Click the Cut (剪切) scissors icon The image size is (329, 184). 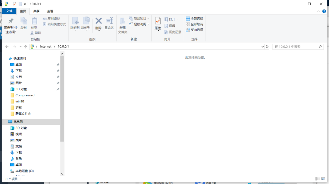tap(32, 33)
